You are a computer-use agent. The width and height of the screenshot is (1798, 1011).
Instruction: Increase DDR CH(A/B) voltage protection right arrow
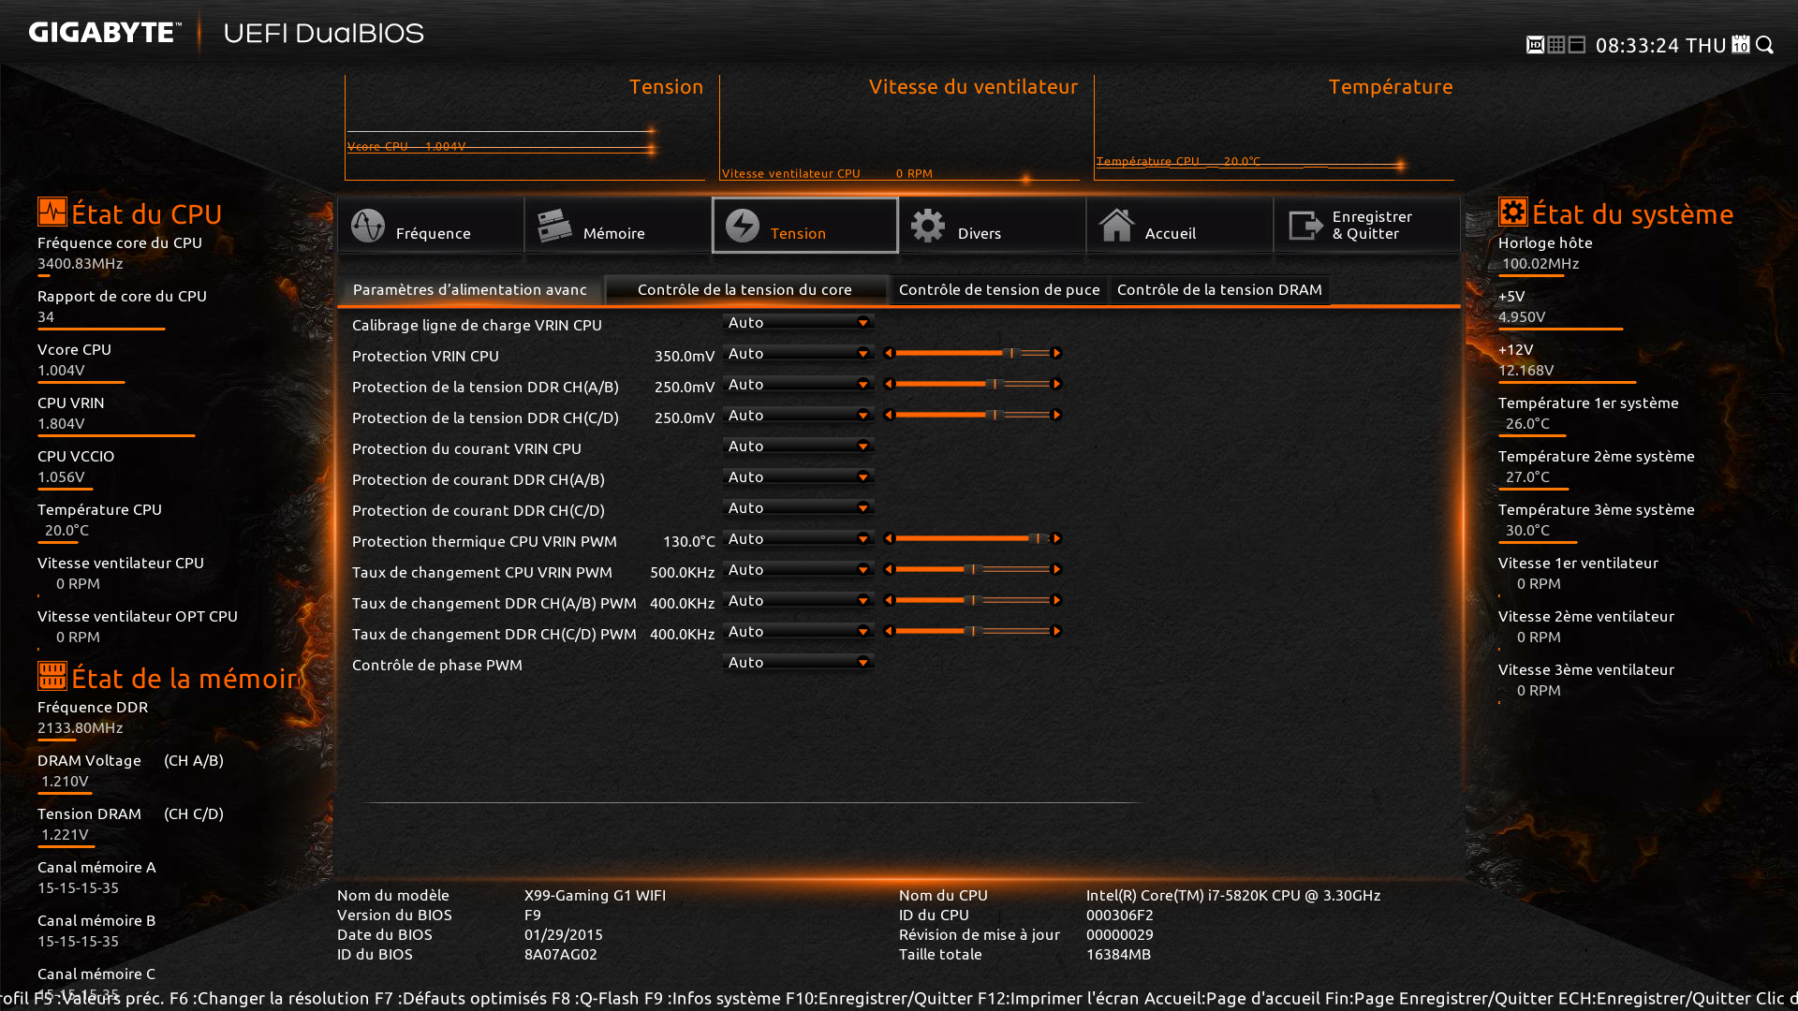1056,384
